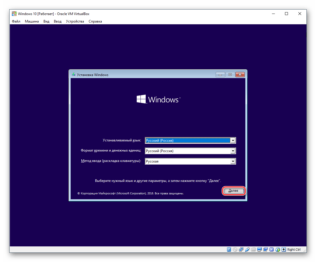Screen dimensions: 316x262
Task: Click the Right Ctrl host key label
Action: (x=294, y=250)
